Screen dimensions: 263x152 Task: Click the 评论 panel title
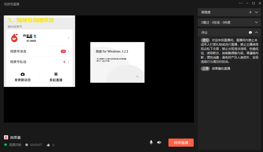click(204, 33)
